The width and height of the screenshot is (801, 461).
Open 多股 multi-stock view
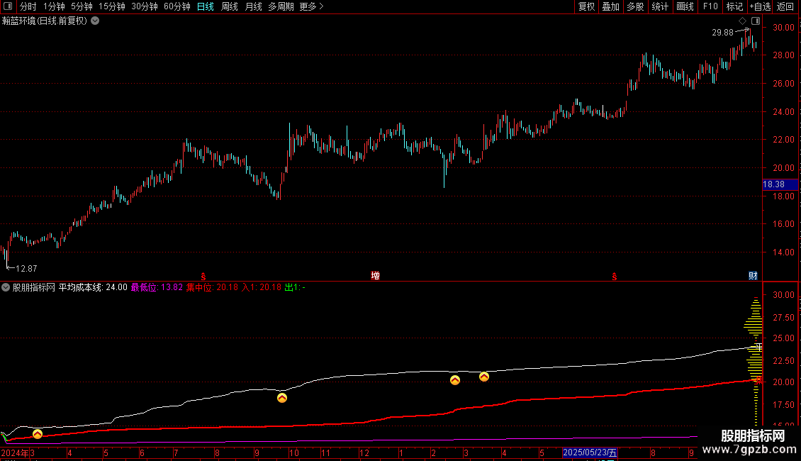pos(635,6)
